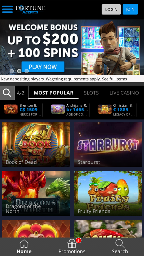Switch to the Slots tab
The width and height of the screenshot is (144, 256).
[x=91, y=93]
